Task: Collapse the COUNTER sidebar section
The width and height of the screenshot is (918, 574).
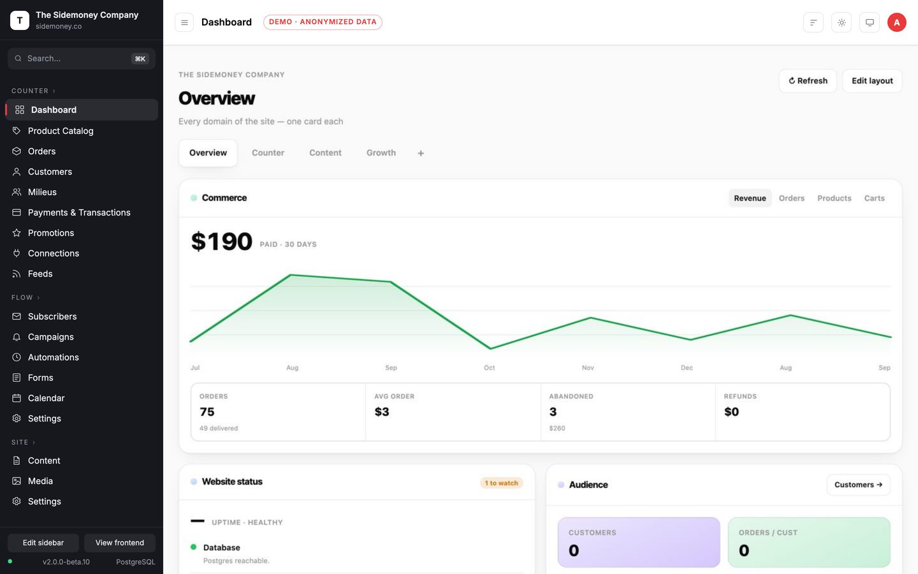Action: click(x=34, y=91)
